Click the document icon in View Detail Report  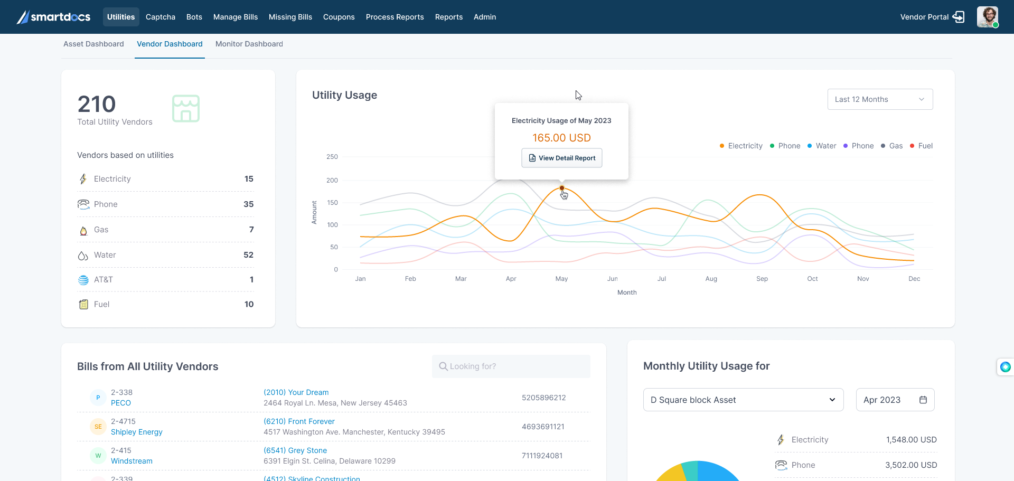(x=532, y=158)
